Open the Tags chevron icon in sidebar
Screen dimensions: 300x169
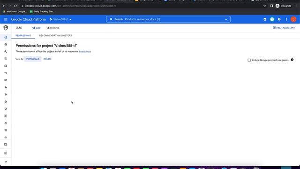(x=6, y=94)
